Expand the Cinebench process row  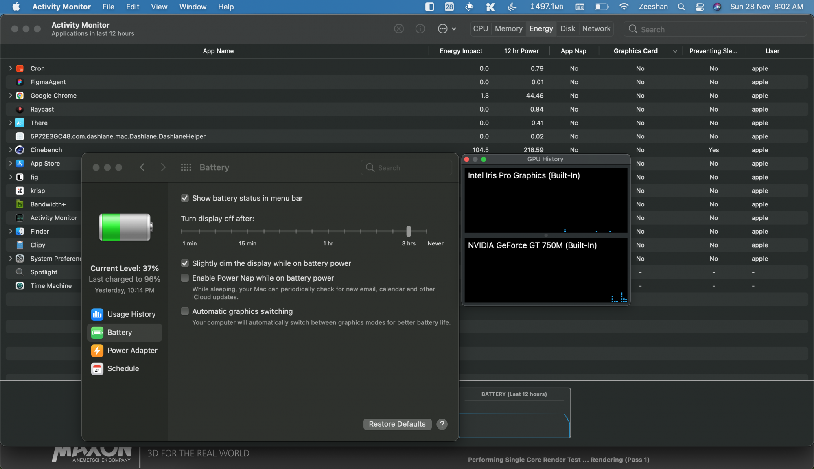tap(11, 150)
